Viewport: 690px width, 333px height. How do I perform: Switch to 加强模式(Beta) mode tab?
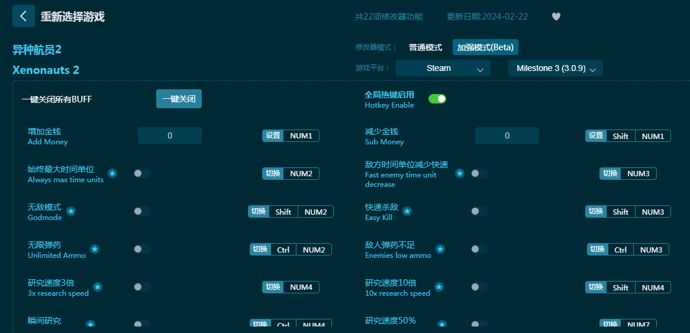pos(485,47)
